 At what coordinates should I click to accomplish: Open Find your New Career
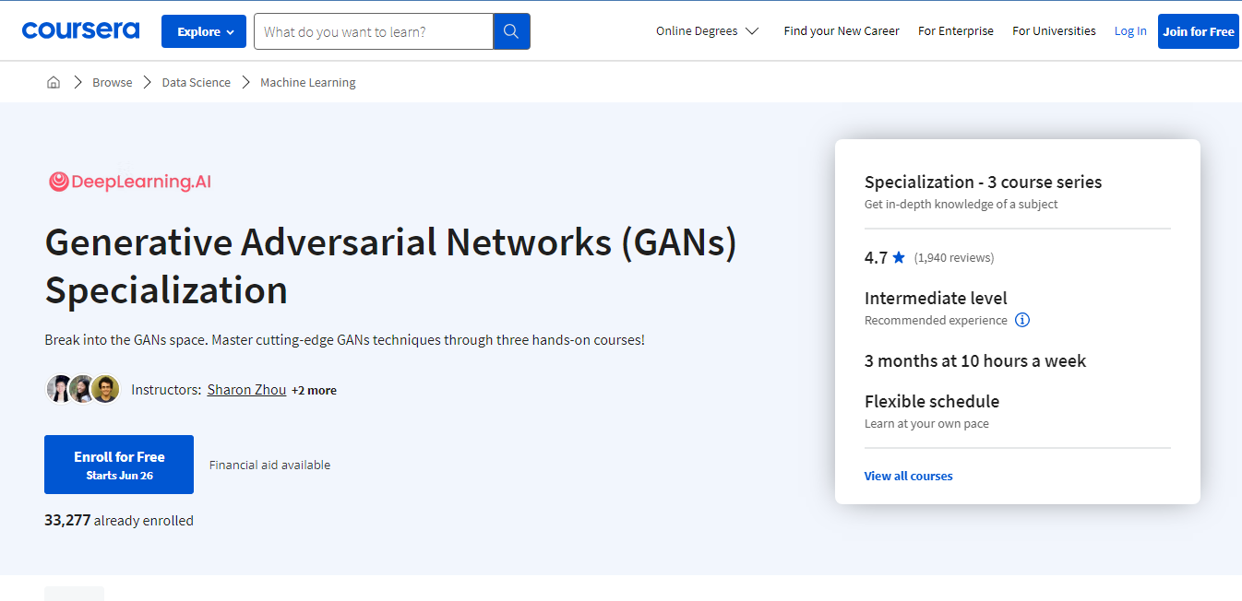841,31
